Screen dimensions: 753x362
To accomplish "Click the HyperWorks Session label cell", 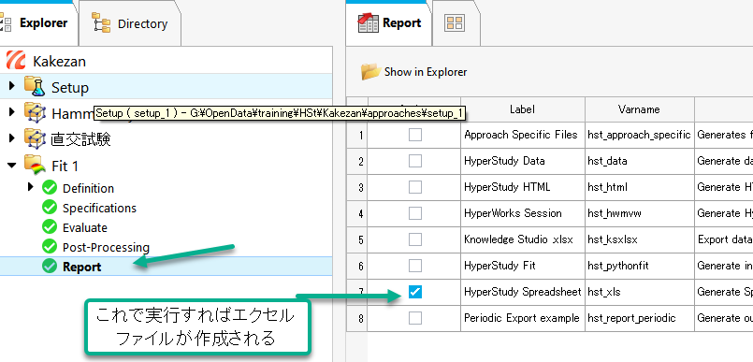I will (523, 213).
